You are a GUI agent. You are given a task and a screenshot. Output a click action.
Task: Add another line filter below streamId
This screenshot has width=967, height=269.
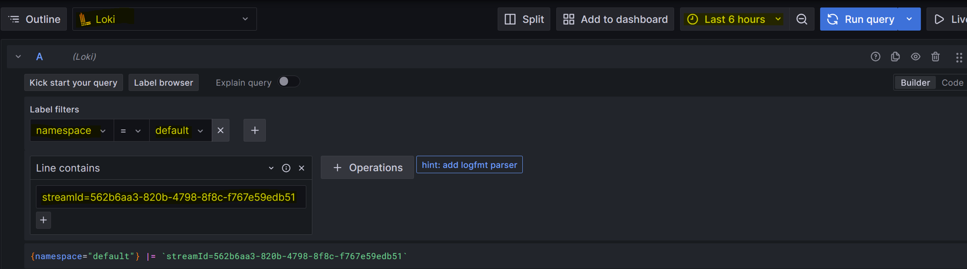coord(43,220)
